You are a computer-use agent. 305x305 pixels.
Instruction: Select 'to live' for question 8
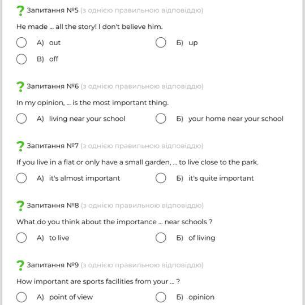(22, 237)
